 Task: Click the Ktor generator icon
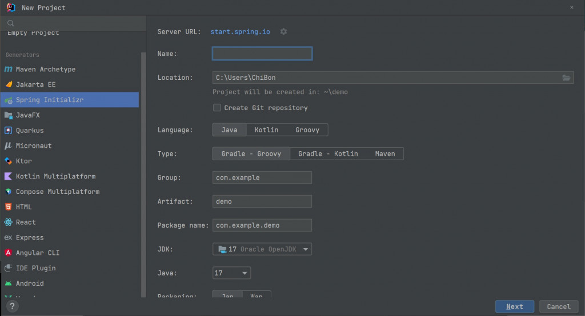click(x=8, y=161)
